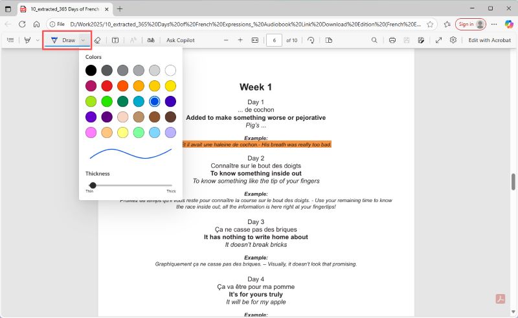The image size is (518, 318).
Task: Click the Ask Copilot button
Action: 181,40
